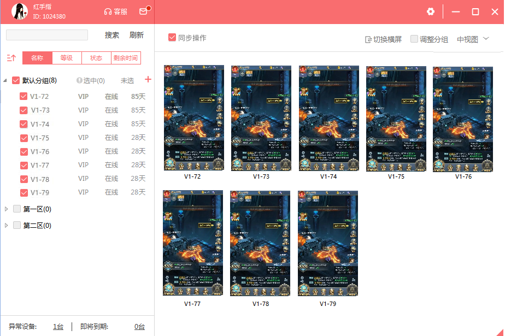
Task: Sort devices by 名称 tab
Action: click(37, 58)
